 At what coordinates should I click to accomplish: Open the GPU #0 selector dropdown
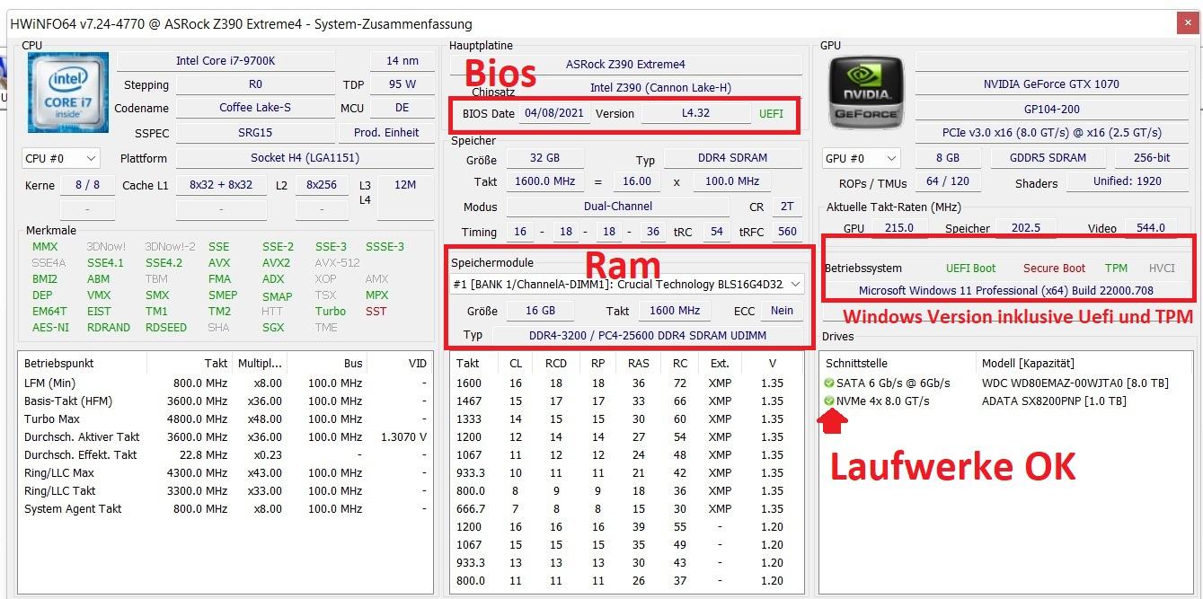(861, 158)
